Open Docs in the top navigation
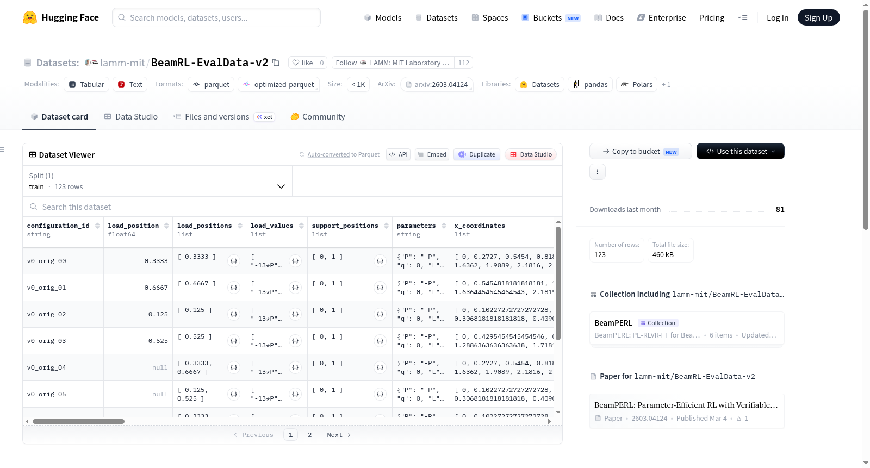 [x=609, y=17]
